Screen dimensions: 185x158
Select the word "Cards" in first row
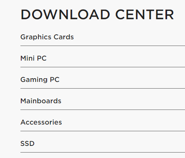pos(64,37)
